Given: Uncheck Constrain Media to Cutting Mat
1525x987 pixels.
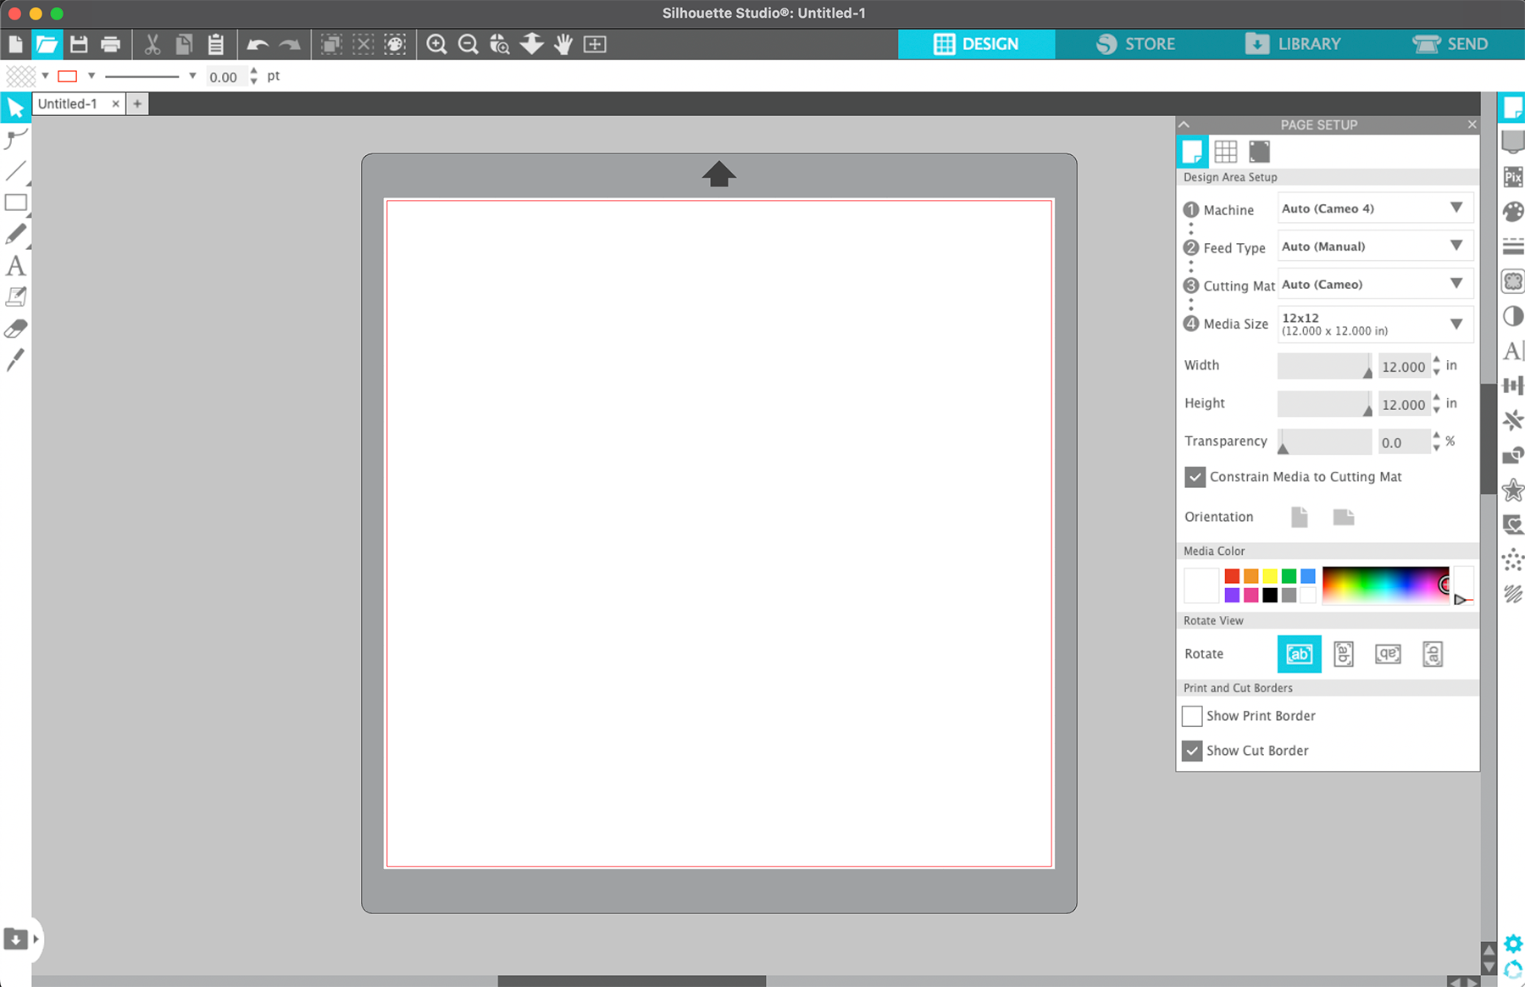Looking at the screenshot, I should (1195, 477).
